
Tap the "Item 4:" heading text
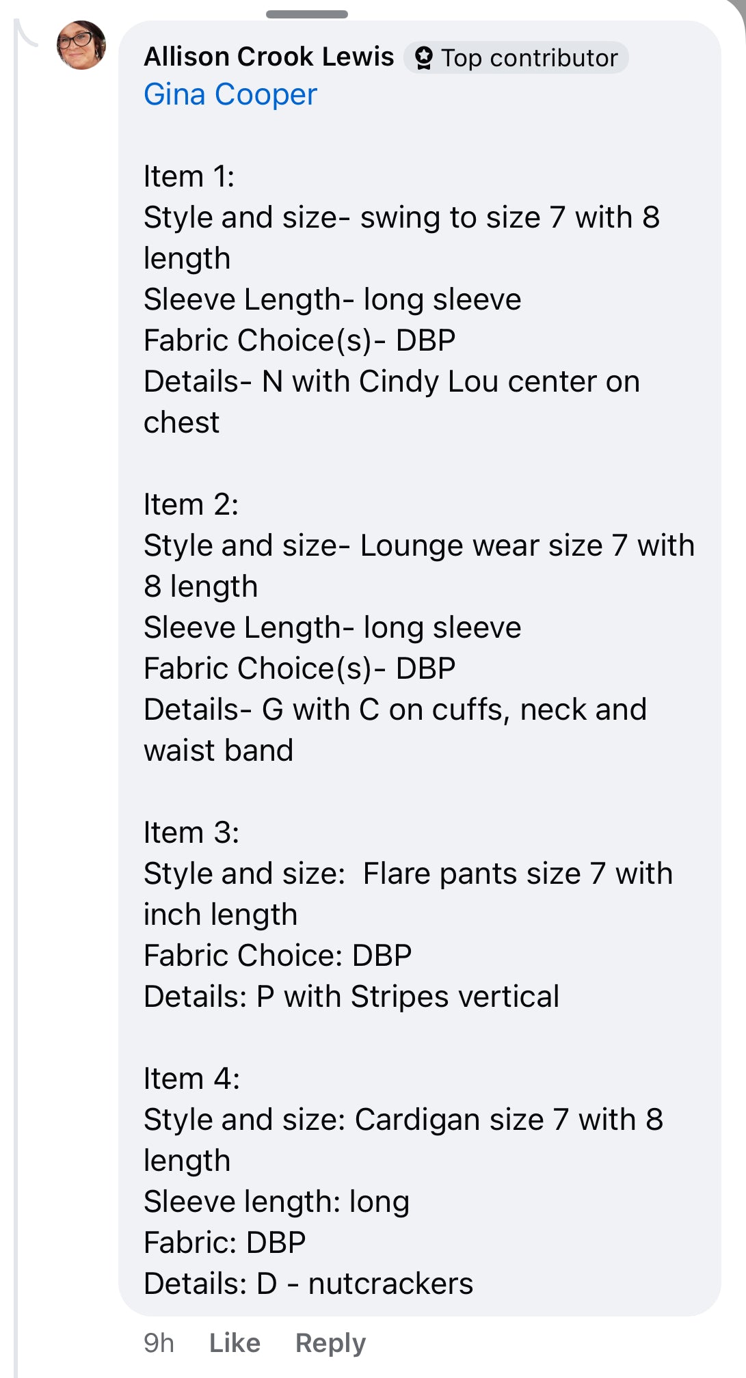[192, 1079]
